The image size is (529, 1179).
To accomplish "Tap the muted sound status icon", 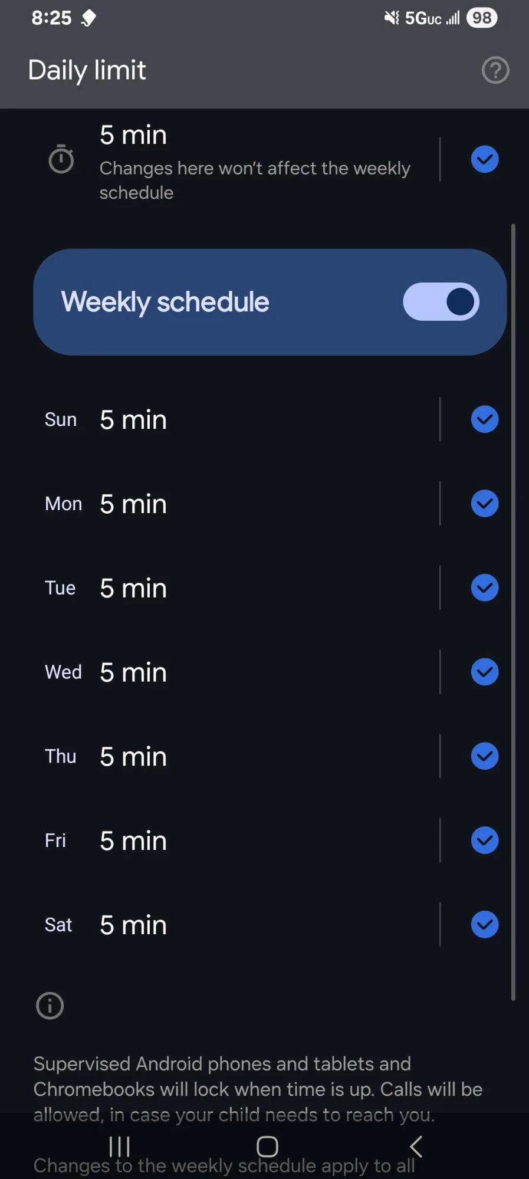I will pos(391,18).
